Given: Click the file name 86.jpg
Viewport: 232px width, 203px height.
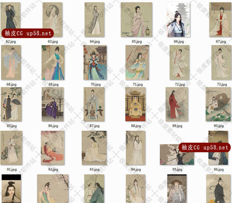Looking at the screenshot, I should (x=53, y=126).
